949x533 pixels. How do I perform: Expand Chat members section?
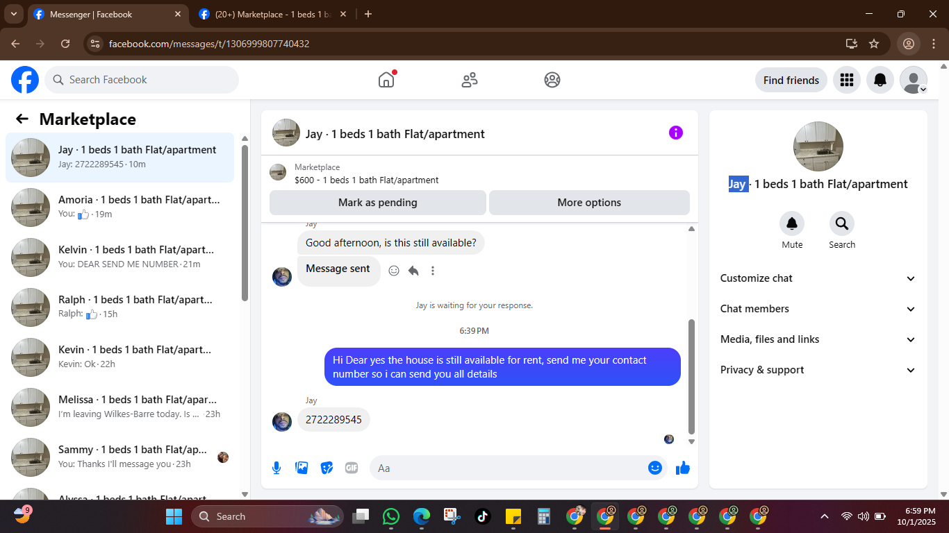click(x=818, y=309)
